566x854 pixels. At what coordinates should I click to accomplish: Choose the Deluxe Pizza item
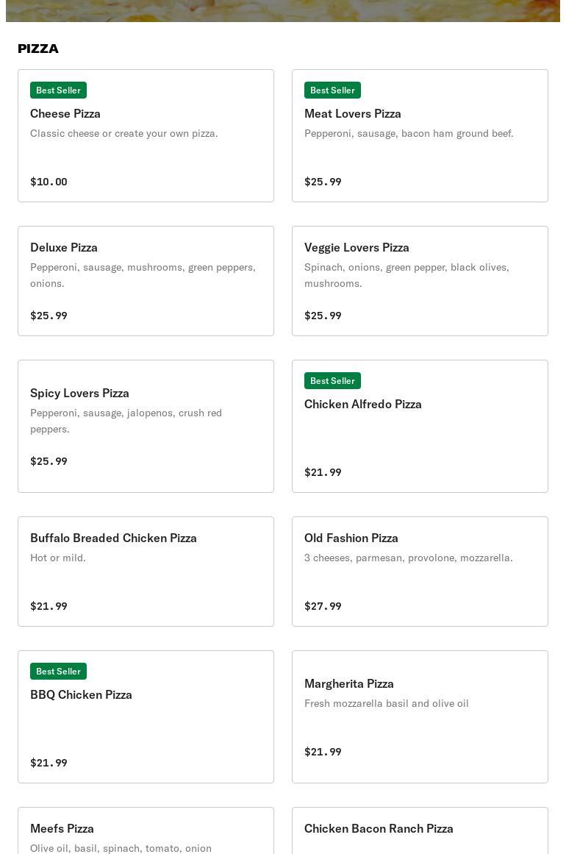pos(146,281)
